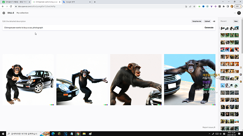
Task: Click the Chrome profile avatar
Action: click(232, 6)
